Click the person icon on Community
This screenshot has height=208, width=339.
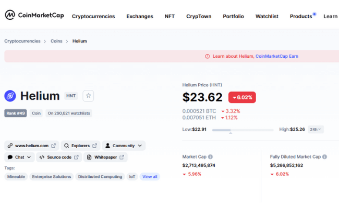(107, 146)
